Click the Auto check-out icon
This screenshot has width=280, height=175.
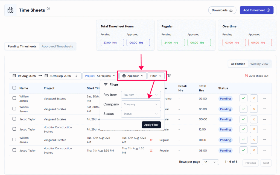click(x=247, y=76)
